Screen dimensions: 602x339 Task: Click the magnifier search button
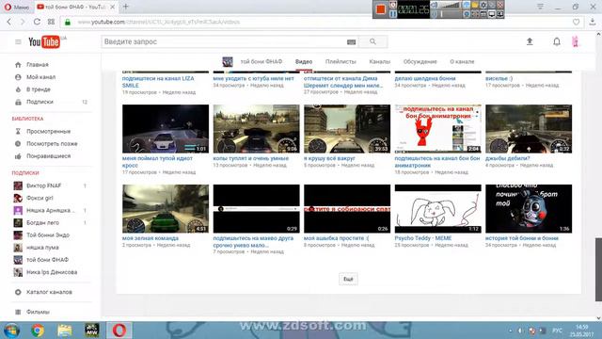(372, 41)
